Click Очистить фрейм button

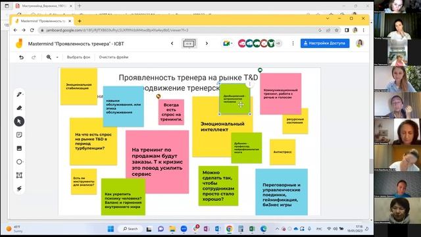(x=114, y=57)
